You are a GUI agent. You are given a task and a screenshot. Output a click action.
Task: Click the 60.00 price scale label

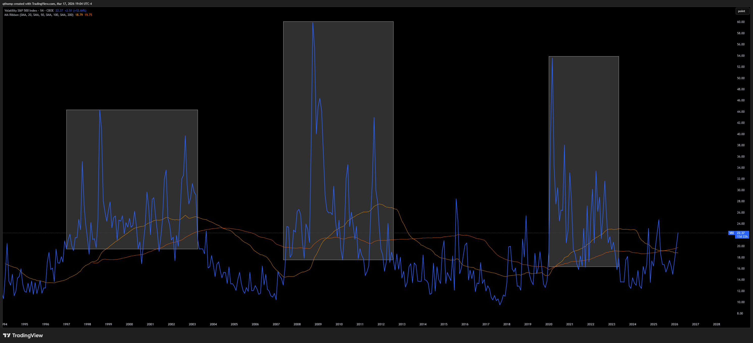point(741,22)
